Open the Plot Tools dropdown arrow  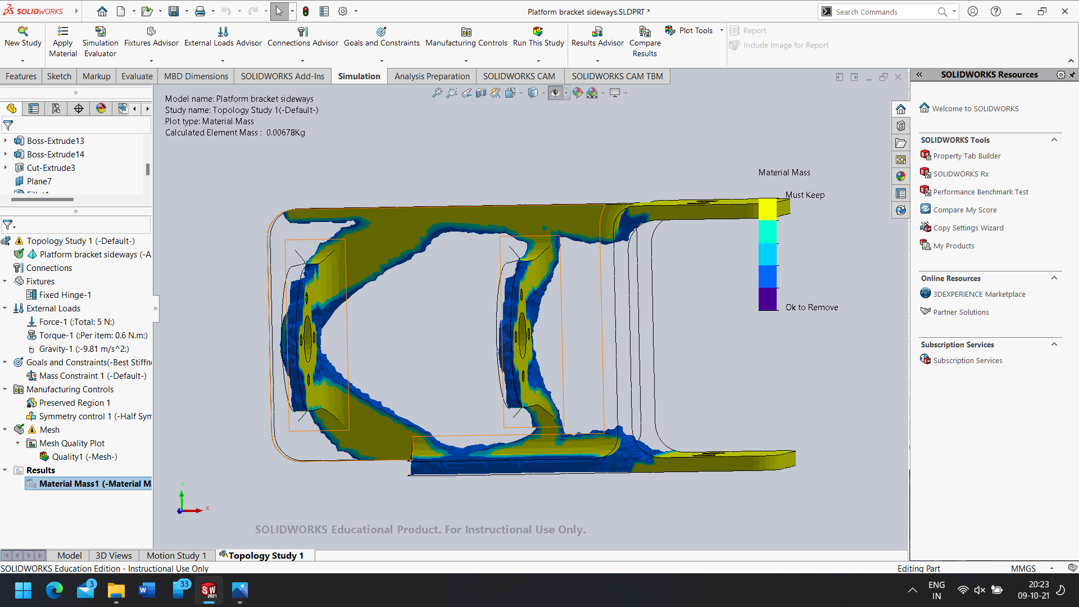(x=722, y=30)
